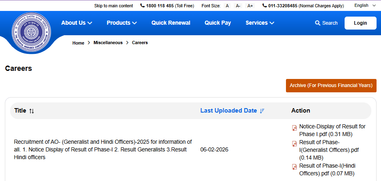Viewport: 381px width, 181px height.
Task: Click Skip to main content link
Action: 114,6
